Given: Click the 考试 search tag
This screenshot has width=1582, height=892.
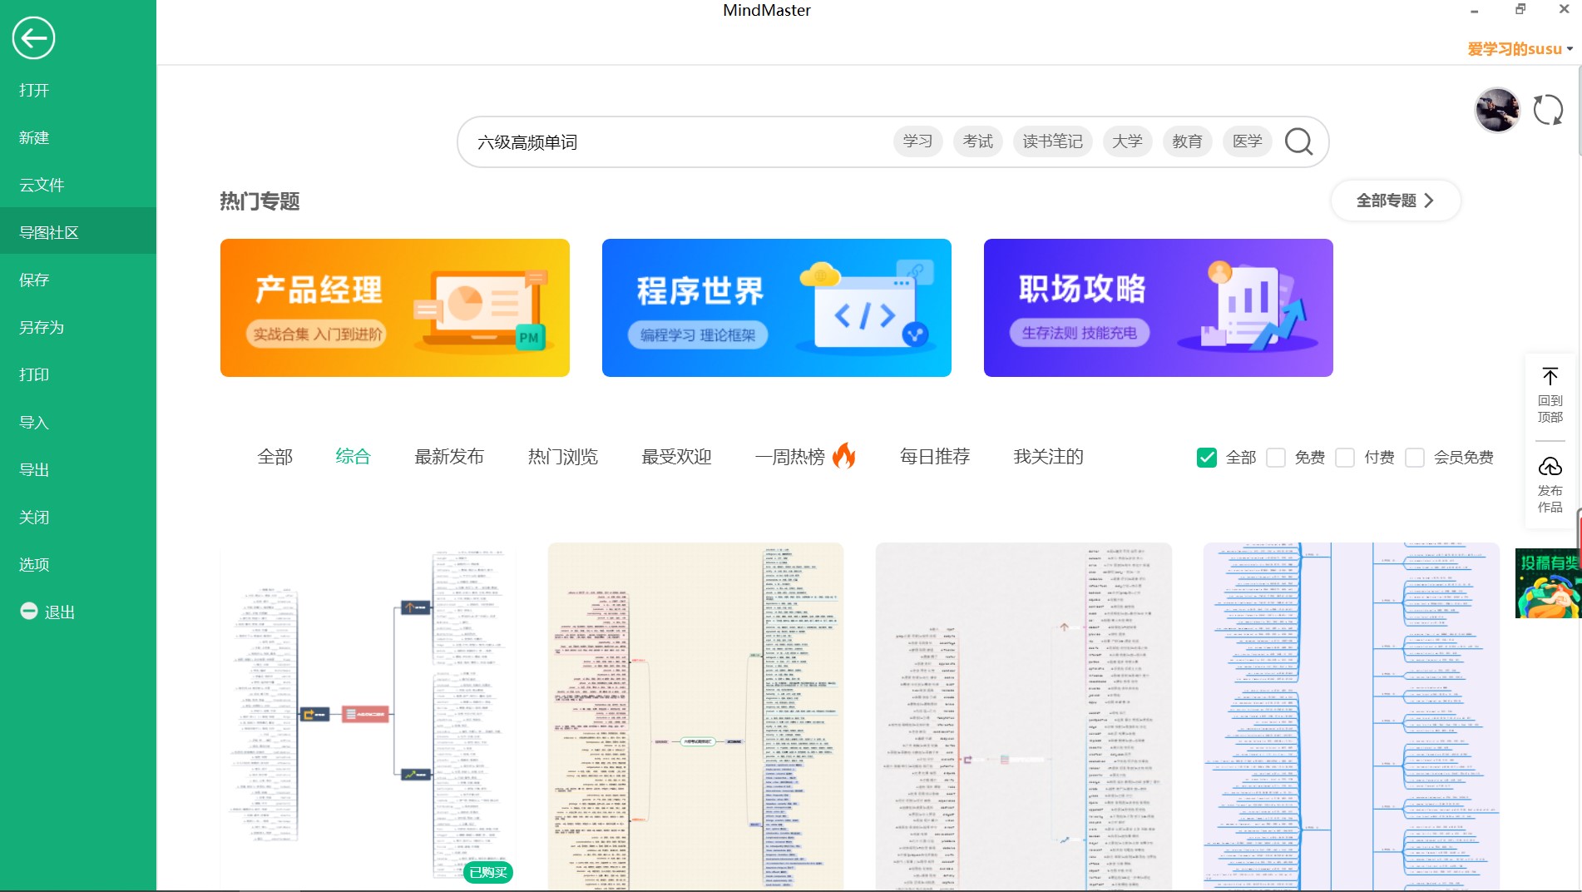Looking at the screenshot, I should [x=977, y=141].
